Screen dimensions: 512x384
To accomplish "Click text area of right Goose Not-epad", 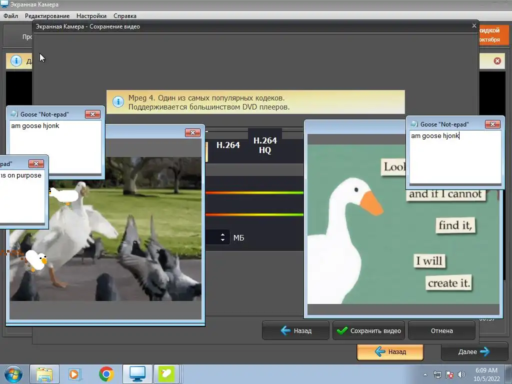I will 455,156.
